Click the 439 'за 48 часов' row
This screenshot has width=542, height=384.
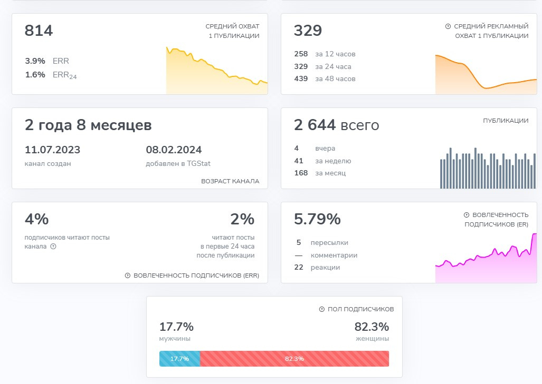(325, 78)
